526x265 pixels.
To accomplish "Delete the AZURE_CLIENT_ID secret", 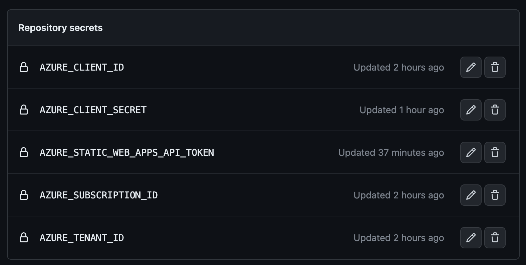I will [x=495, y=67].
